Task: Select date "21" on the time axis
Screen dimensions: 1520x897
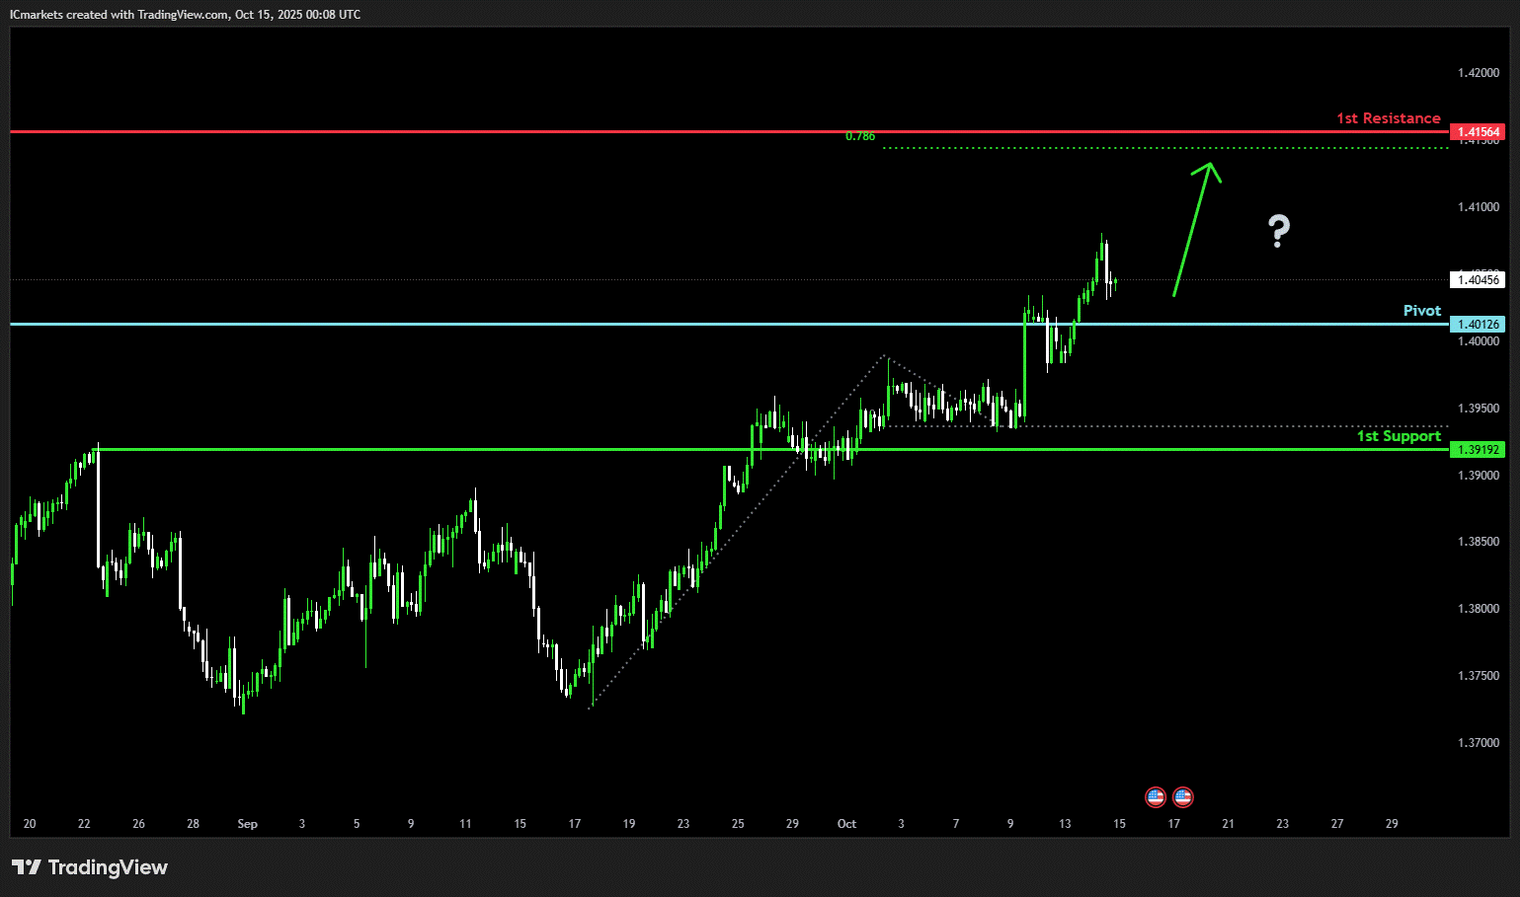Action: coord(1228,824)
